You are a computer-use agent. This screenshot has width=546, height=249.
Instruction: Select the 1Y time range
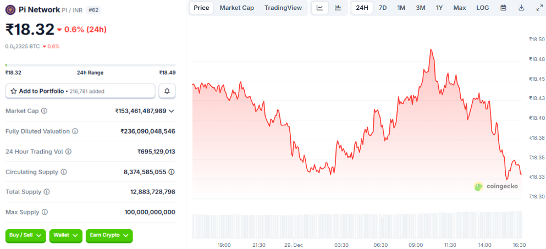pos(439,8)
